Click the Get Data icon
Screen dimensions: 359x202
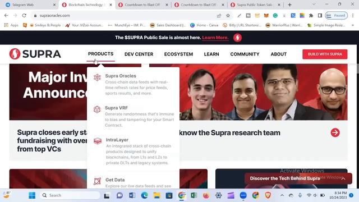(97, 181)
